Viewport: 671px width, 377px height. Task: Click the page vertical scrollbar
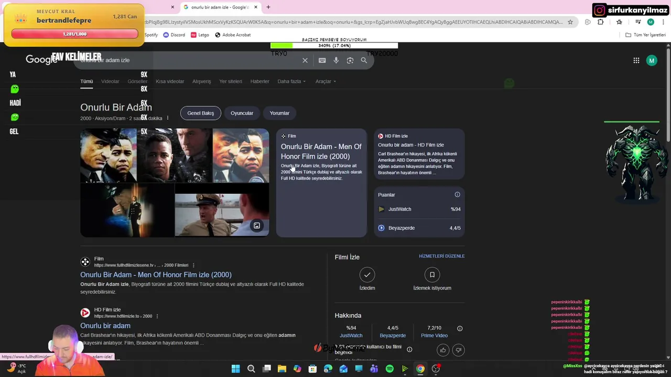click(668, 94)
